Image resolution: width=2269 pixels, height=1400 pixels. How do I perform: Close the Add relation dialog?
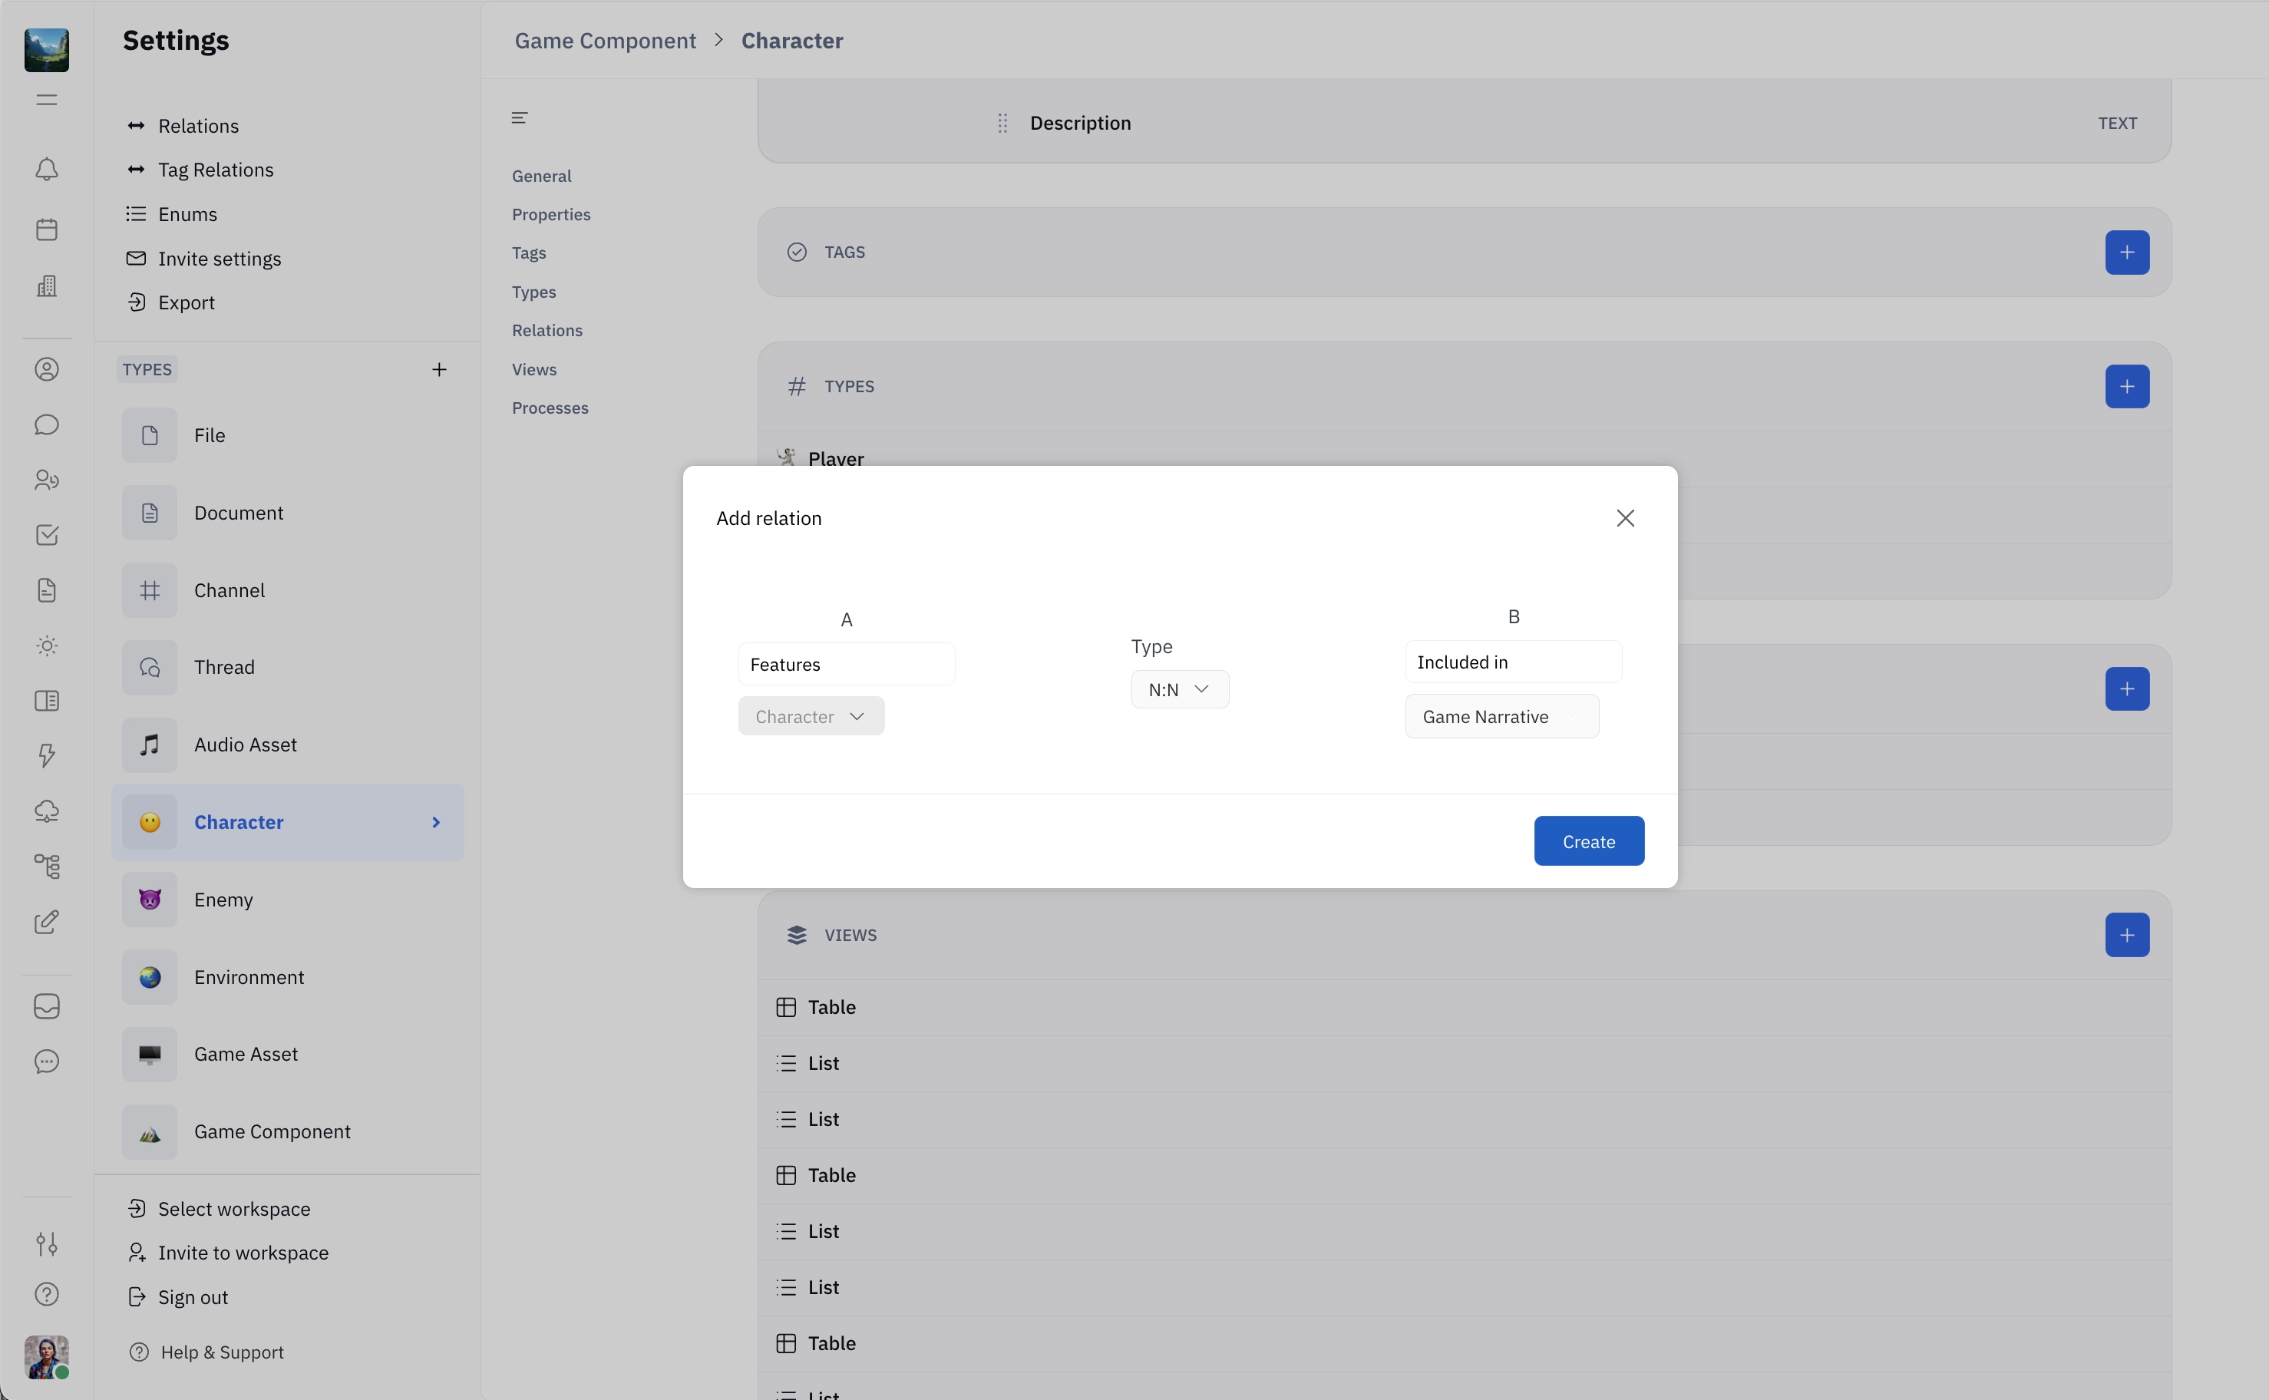1625,519
